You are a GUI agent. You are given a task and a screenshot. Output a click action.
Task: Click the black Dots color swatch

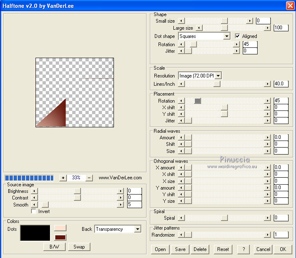tap(35, 233)
